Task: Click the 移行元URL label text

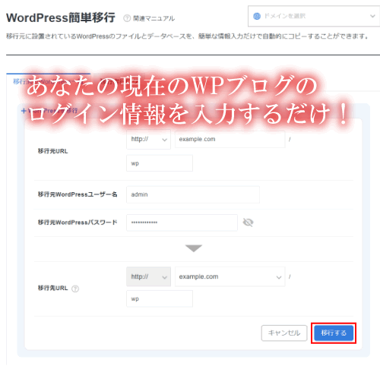Action: pyautogui.click(x=53, y=151)
